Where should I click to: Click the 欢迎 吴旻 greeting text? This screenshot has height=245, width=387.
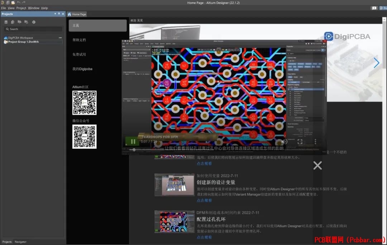pyautogui.click(x=137, y=20)
